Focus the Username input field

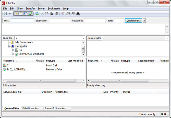coord(59,20)
